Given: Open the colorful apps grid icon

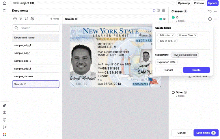Looking at the screenshot, I should click(x=5, y=135).
